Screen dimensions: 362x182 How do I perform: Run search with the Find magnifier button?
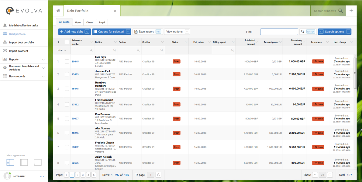click(303, 32)
